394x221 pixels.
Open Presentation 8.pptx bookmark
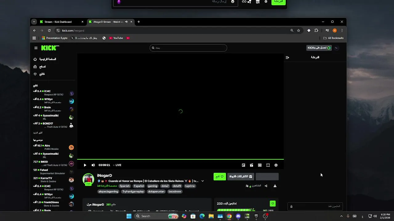54,38
